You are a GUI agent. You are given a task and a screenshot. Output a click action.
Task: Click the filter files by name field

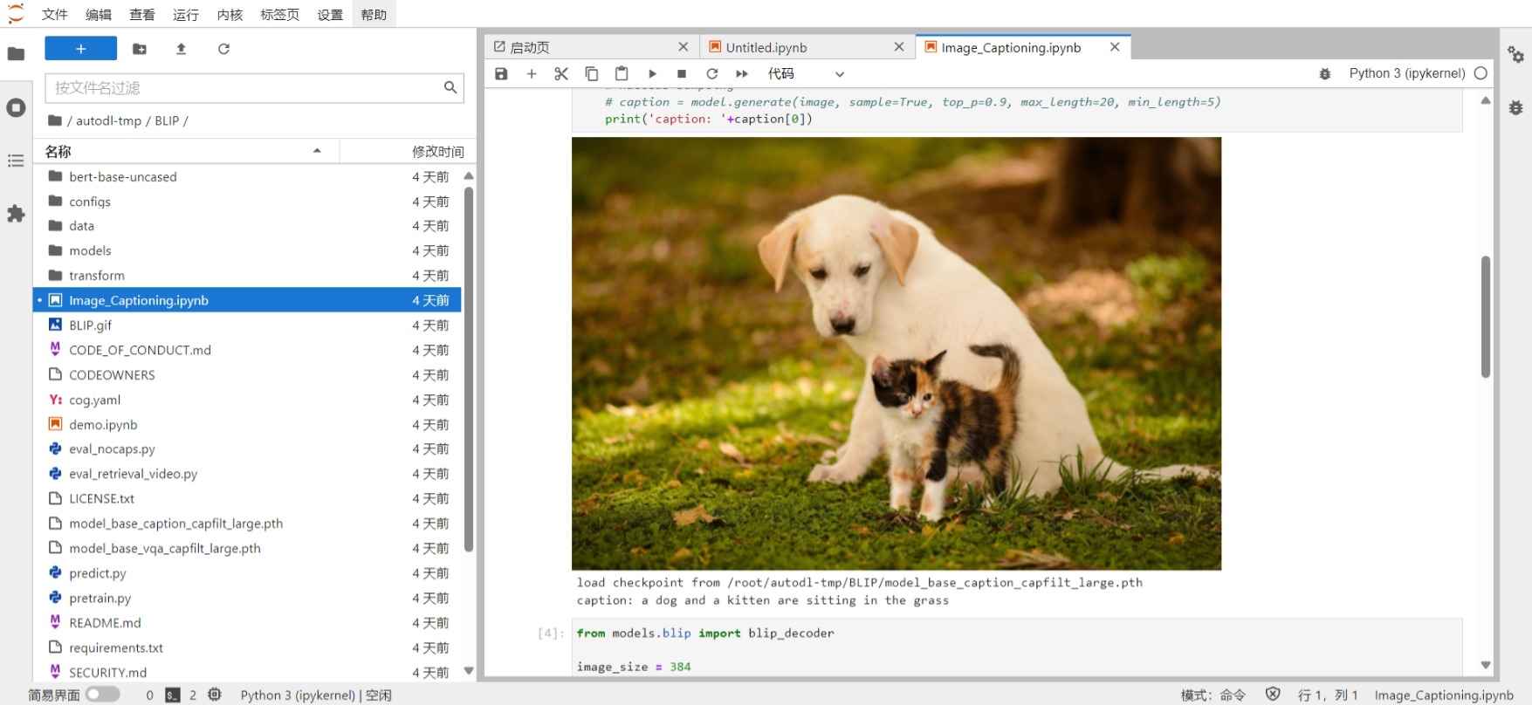point(244,87)
